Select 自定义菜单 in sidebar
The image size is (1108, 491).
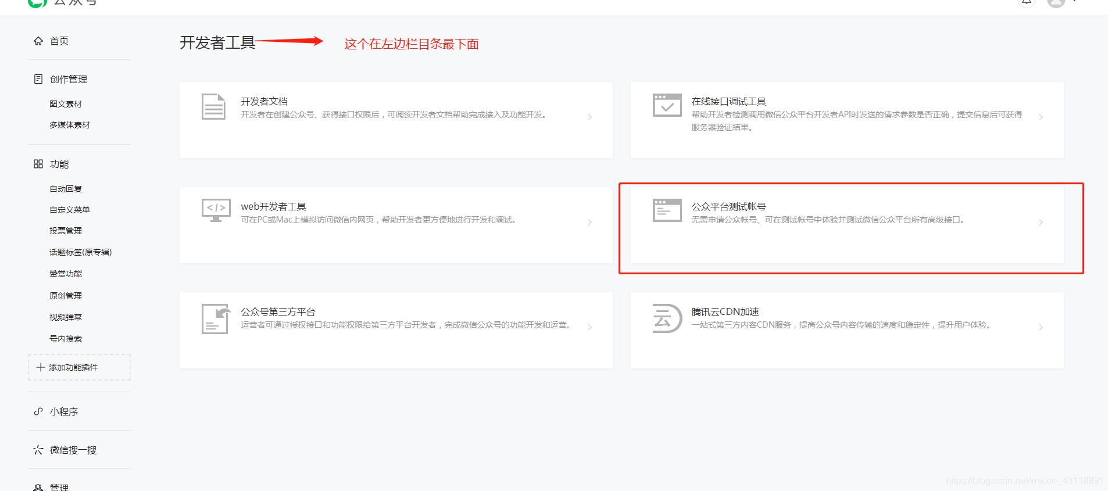tap(70, 210)
